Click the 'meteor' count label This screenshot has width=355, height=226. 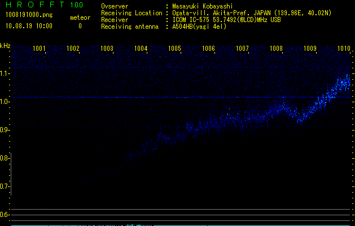click(x=80, y=18)
